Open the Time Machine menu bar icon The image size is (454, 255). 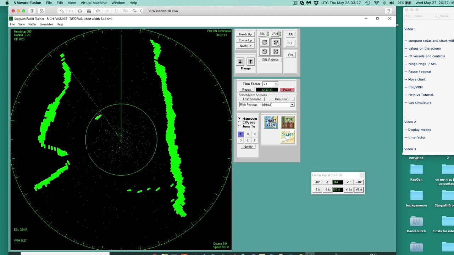(x=367, y=3)
